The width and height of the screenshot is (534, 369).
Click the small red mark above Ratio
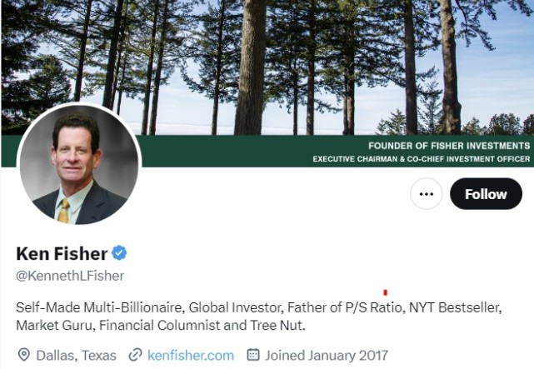click(385, 292)
